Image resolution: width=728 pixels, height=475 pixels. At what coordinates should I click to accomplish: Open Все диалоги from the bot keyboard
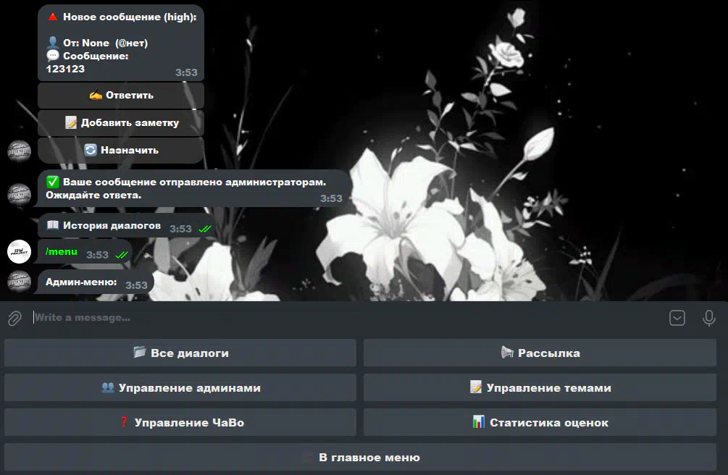180,353
